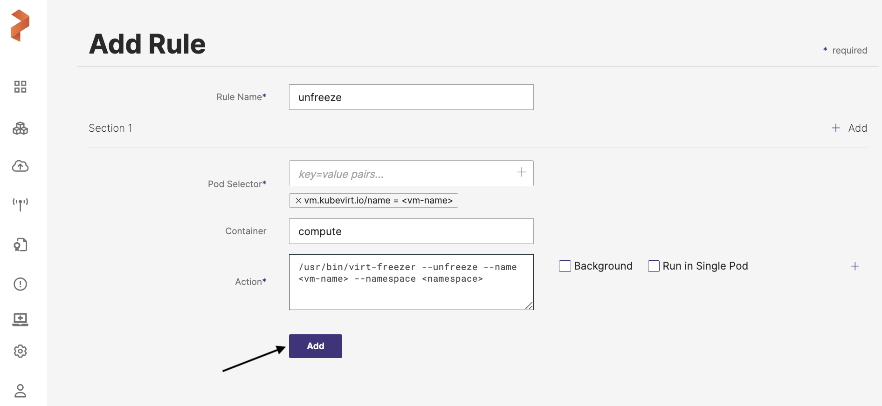
Task: Enable Run in Single Pod checkbox
Action: click(x=654, y=266)
